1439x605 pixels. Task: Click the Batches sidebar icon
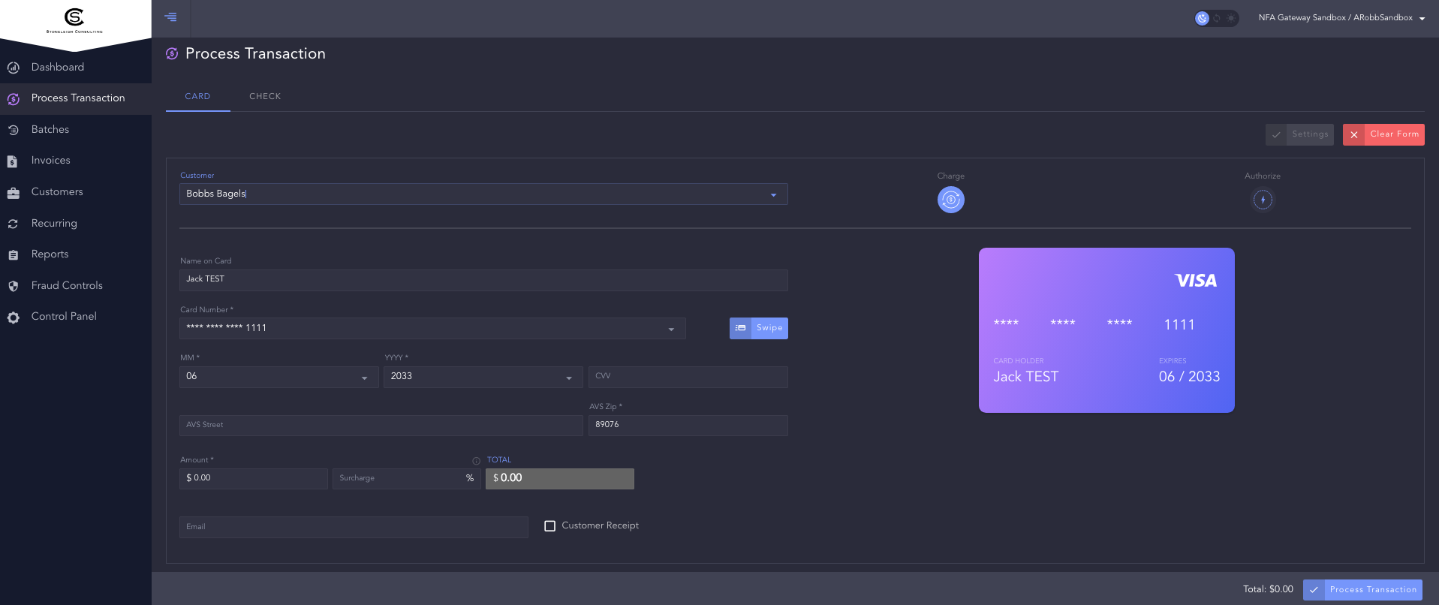13,130
